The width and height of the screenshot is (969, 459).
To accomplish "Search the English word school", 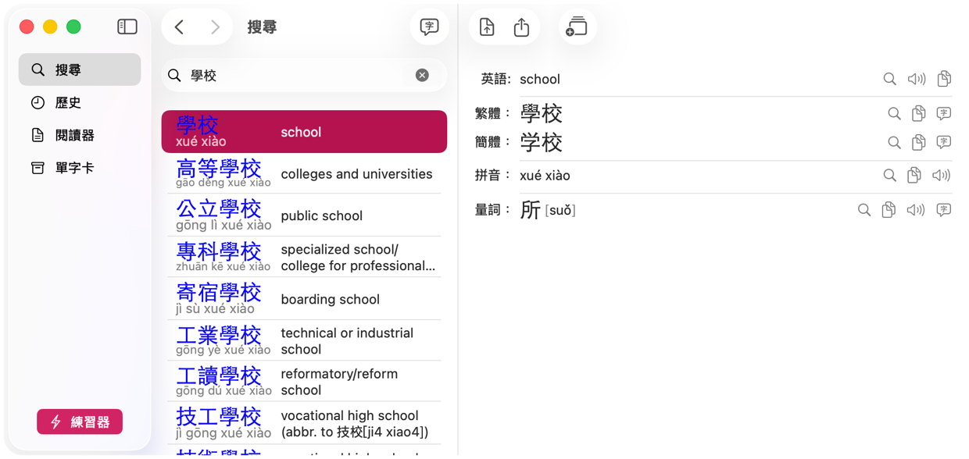I will tap(889, 79).
